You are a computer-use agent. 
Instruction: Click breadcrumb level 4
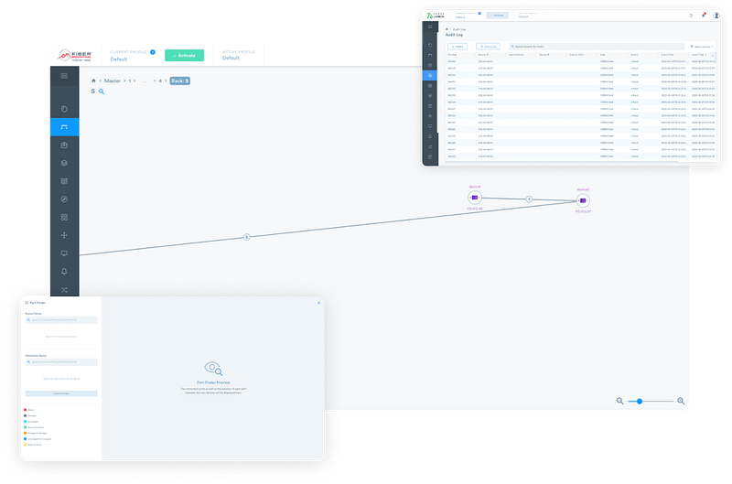(160, 81)
